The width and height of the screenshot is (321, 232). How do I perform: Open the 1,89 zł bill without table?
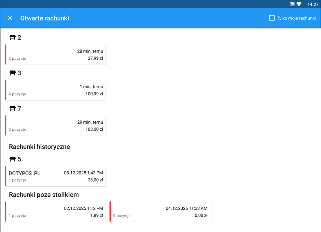point(56,212)
